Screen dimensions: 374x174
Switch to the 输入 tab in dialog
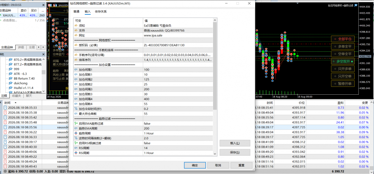88,12
